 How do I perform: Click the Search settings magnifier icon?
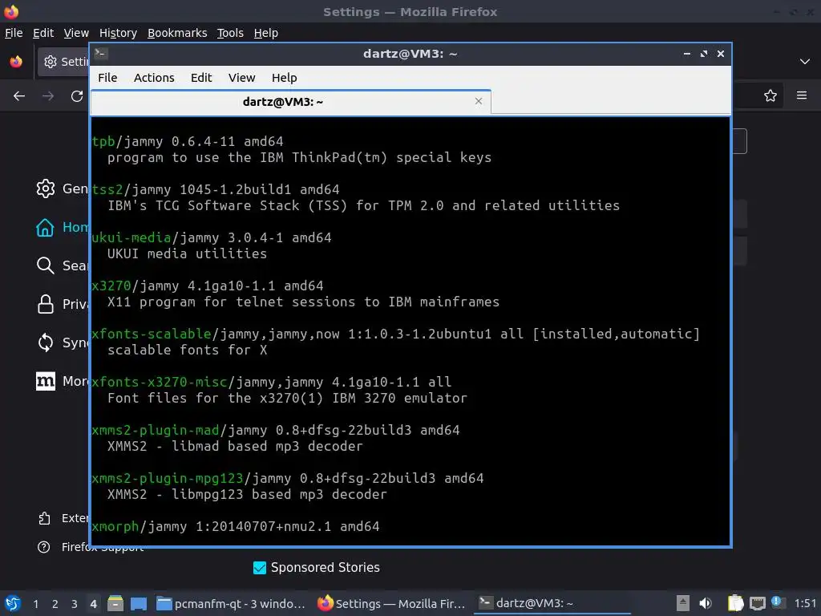pos(46,265)
